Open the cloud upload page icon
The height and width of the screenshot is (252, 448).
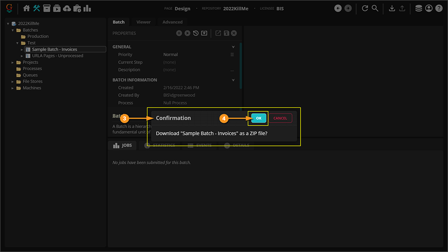(67, 8)
